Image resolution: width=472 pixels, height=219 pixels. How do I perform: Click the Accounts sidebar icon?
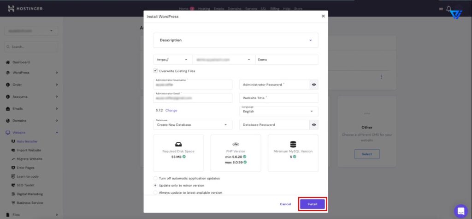point(8,96)
